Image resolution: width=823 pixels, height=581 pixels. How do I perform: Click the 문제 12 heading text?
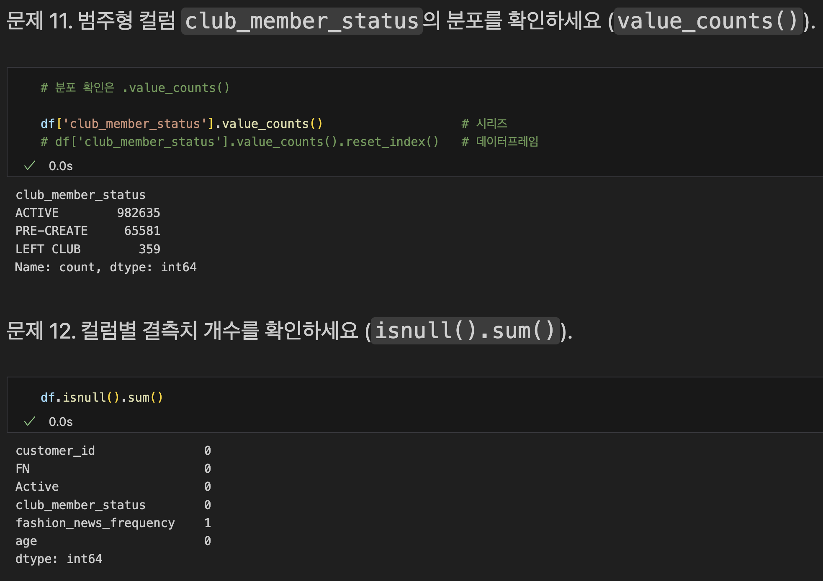click(182, 331)
